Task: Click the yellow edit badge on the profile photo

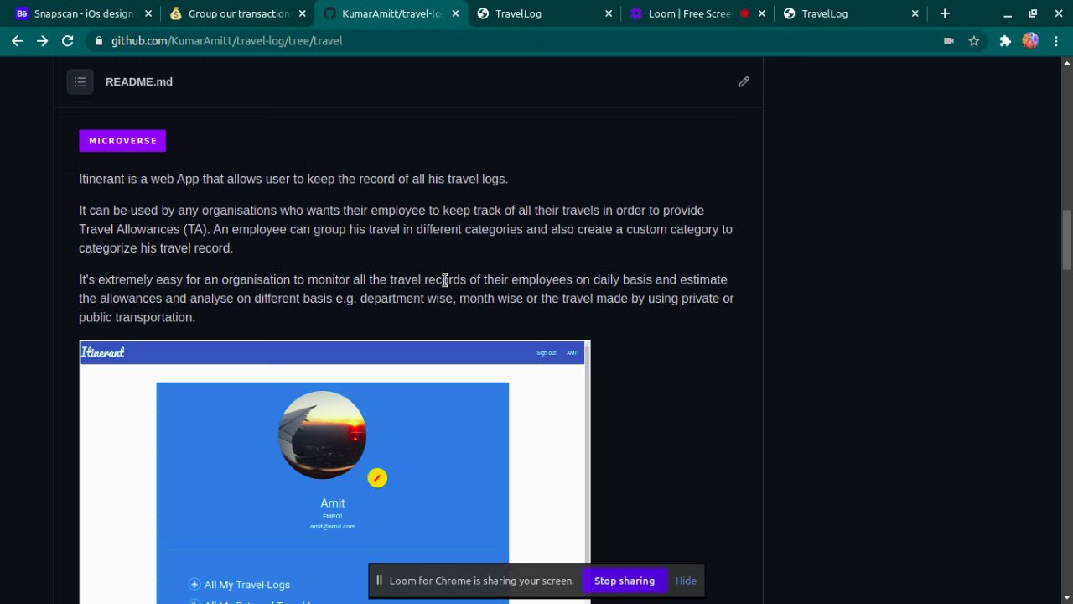Action: coord(377,477)
